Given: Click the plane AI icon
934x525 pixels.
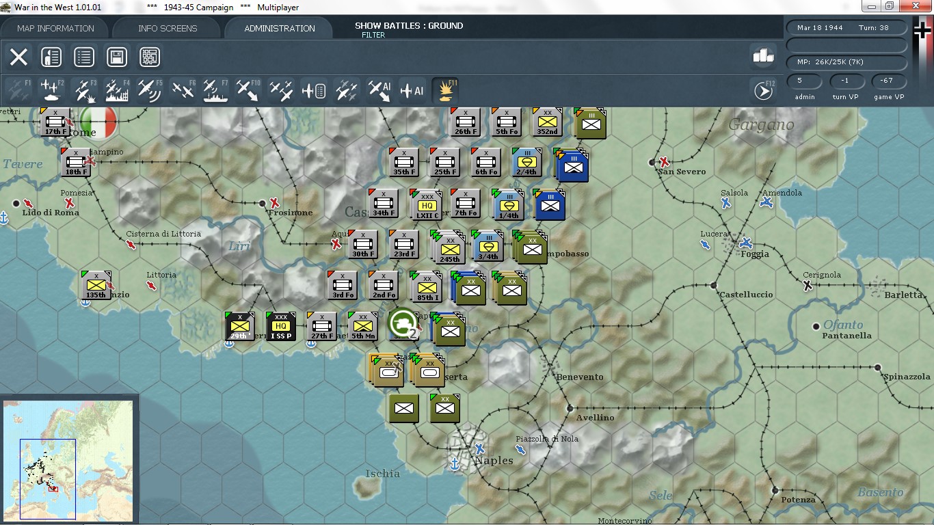Looking at the screenshot, I should pyautogui.click(x=412, y=90).
